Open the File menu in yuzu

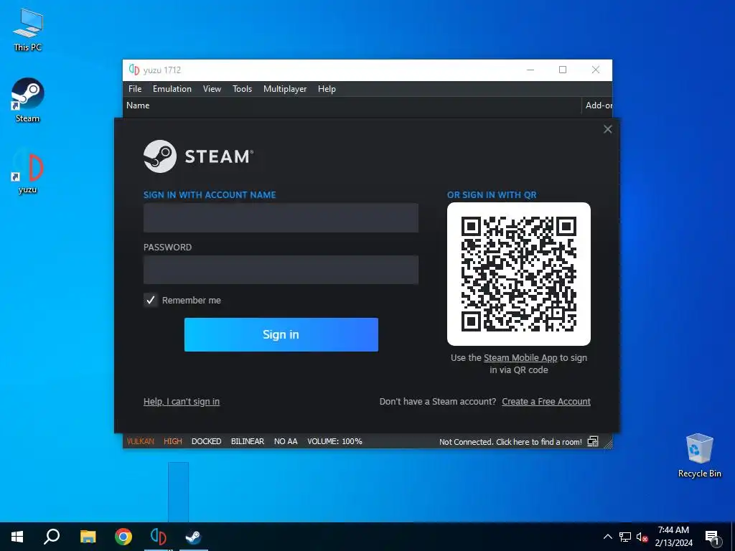135,88
